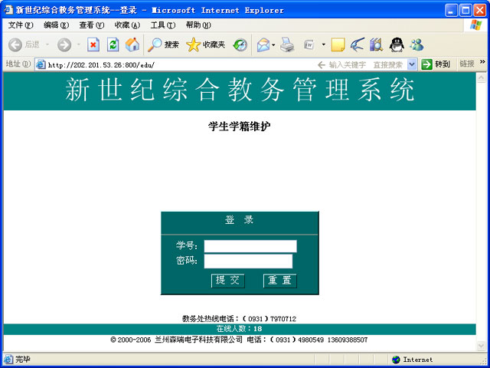Click the Forward arrow toolbar button
Screen dimensions: 490x368
coord(64,44)
